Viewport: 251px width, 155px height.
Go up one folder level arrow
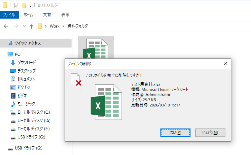click(31, 26)
